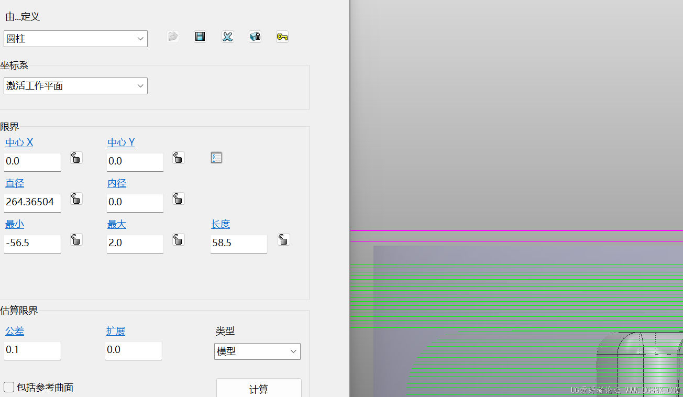
Task: Click the 长度 link label
Action: [221, 224]
